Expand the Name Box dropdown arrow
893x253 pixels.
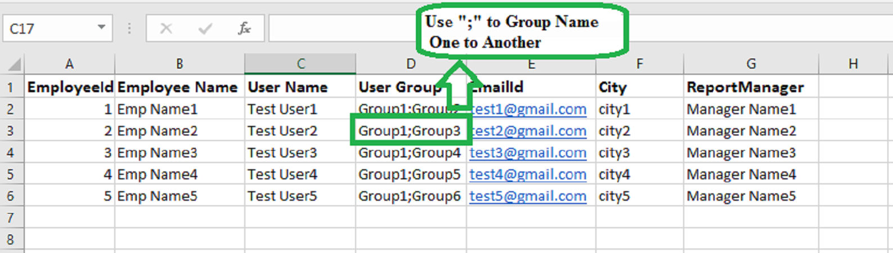(101, 28)
